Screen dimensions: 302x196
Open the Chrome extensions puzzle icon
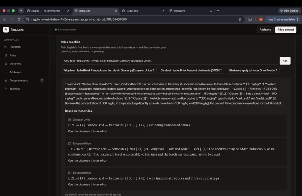tap(250, 19)
